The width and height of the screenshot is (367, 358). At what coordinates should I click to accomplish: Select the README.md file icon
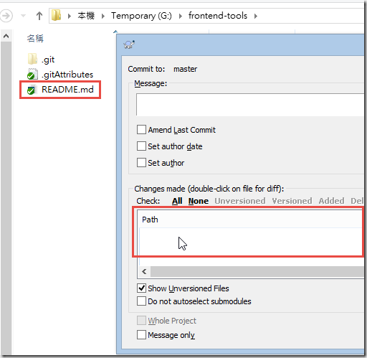pos(32,90)
